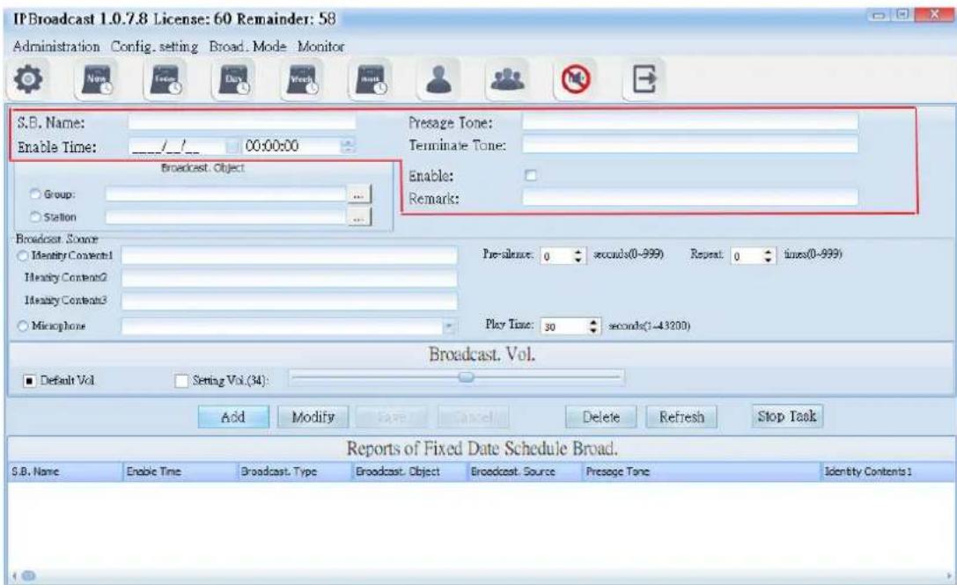957x585 pixels.
Task: Click the Refresh button
Action: 681,417
